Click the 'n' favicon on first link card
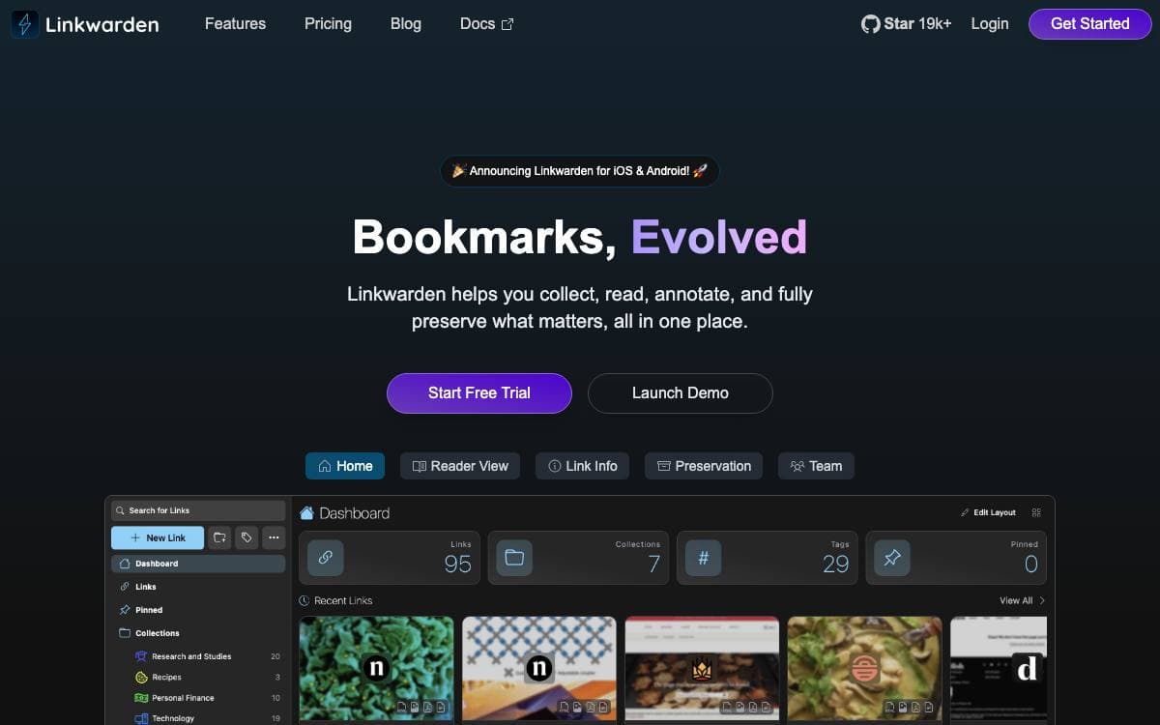The height and width of the screenshot is (725, 1160). coord(376,668)
